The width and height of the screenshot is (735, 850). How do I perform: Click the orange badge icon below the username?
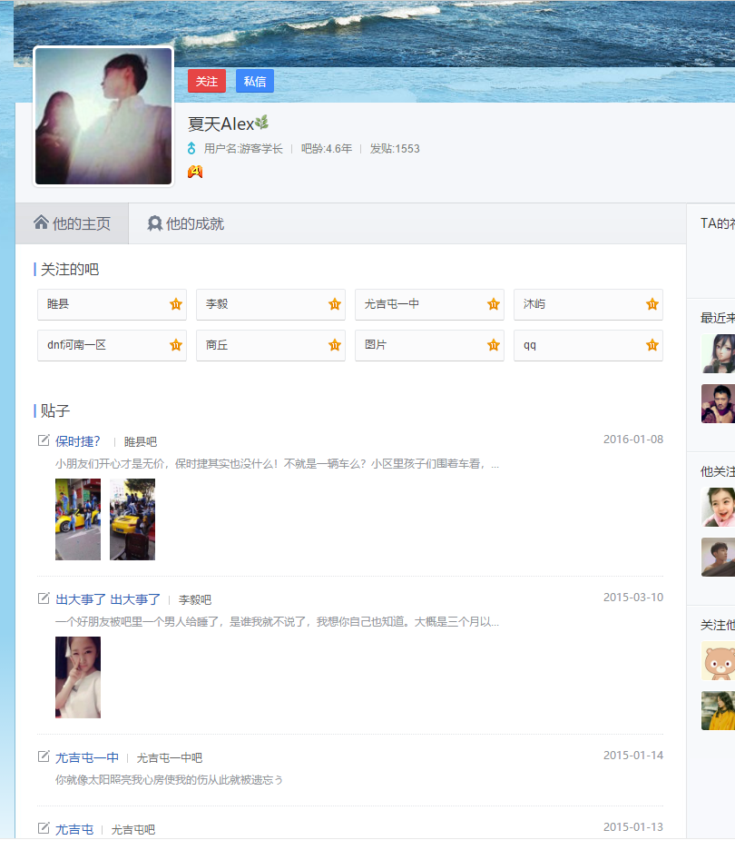pyautogui.click(x=195, y=172)
